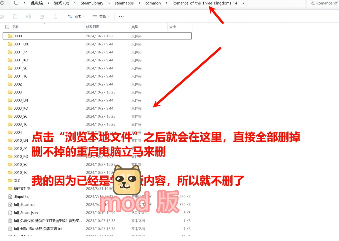Select the Juij_Steam.json file icon
This screenshot has width=339, height=241.
coord(10,212)
